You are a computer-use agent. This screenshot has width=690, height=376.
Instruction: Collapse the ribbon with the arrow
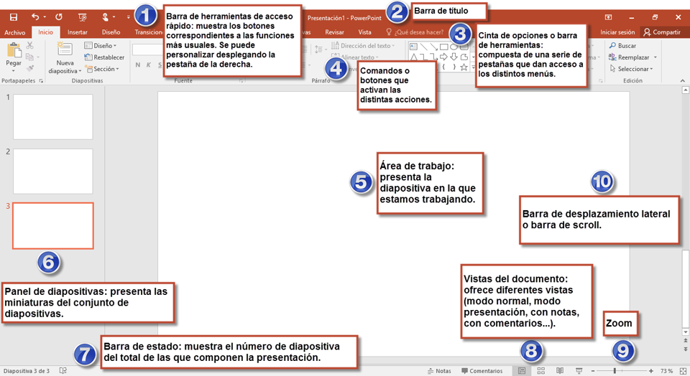pyautogui.click(x=683, y=81)
